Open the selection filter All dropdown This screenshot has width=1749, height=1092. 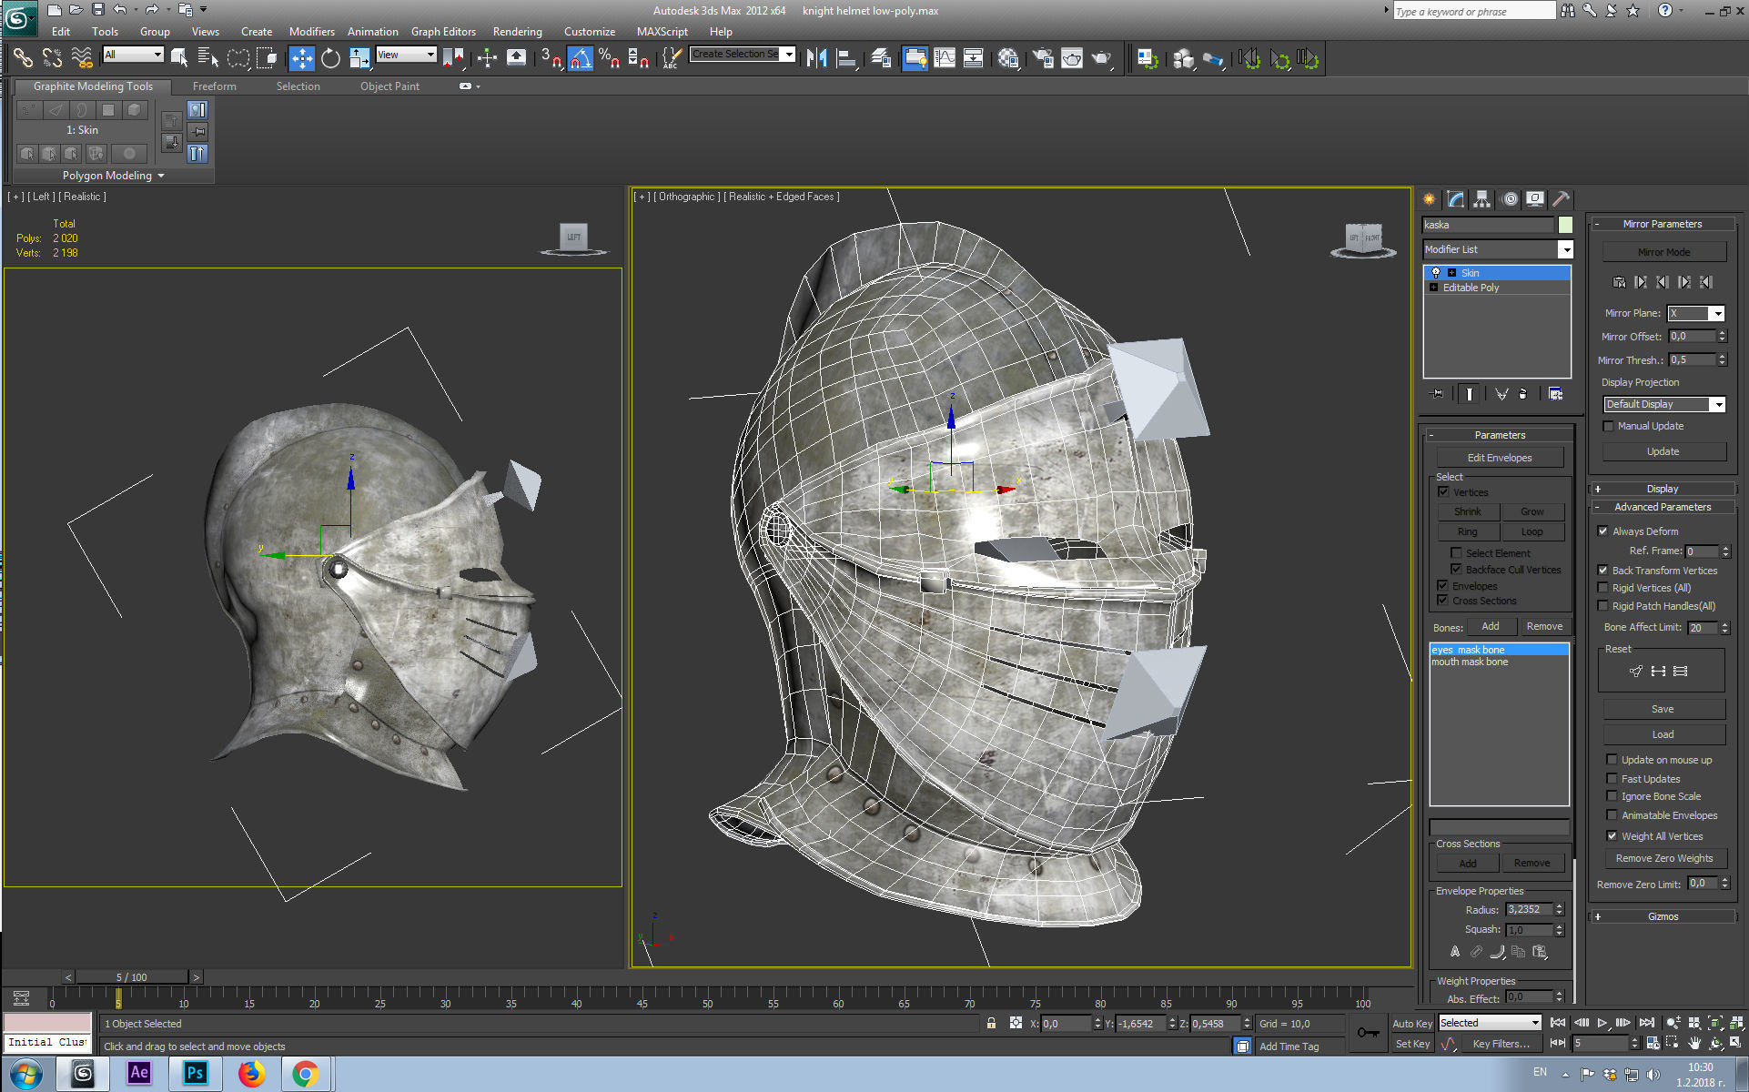[133, 55]
